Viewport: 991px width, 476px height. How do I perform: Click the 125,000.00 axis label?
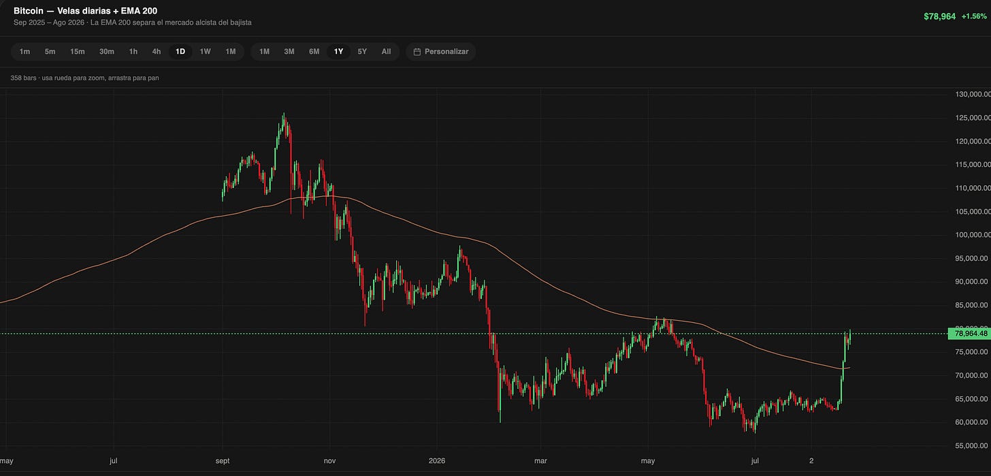point(972,118)
